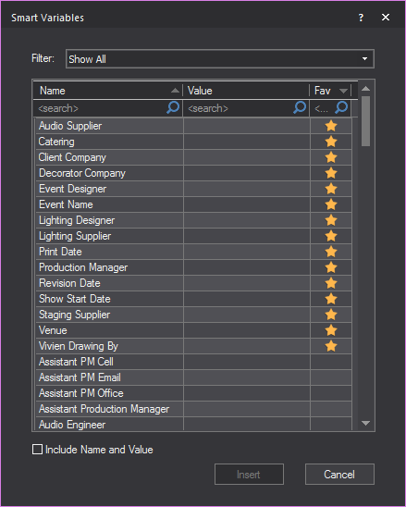Toggle favorite star for Show Start Date

pos(331,299)
